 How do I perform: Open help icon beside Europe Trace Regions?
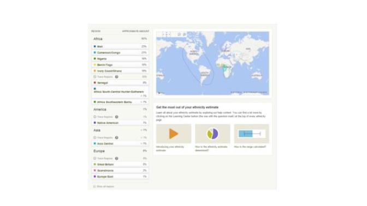[x=116, y=159]
